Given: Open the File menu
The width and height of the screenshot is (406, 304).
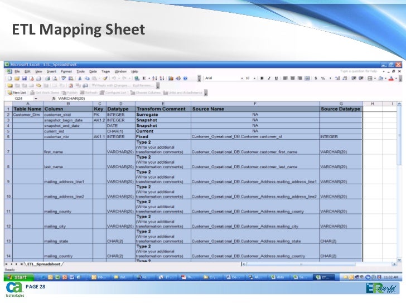Looking at the screenshot, I should (x=17, y=71).
